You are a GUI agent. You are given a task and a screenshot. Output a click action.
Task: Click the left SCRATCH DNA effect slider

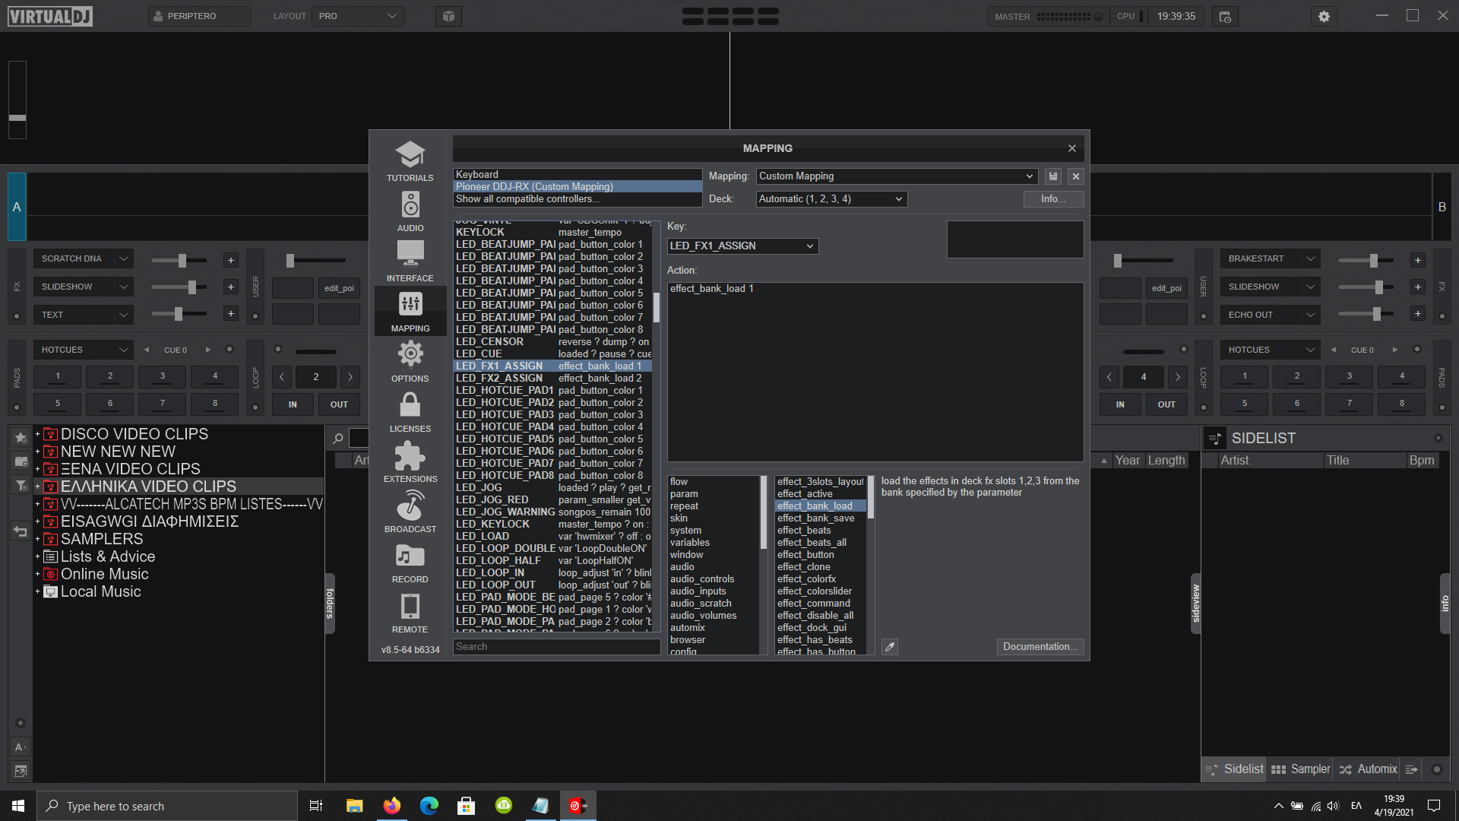(179, 261)
